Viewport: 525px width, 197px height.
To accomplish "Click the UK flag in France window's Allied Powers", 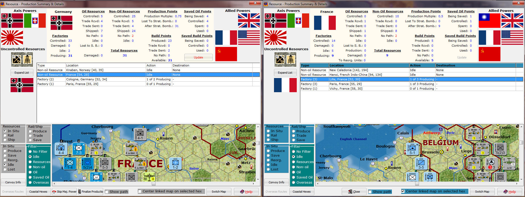I will coord(512,20).
